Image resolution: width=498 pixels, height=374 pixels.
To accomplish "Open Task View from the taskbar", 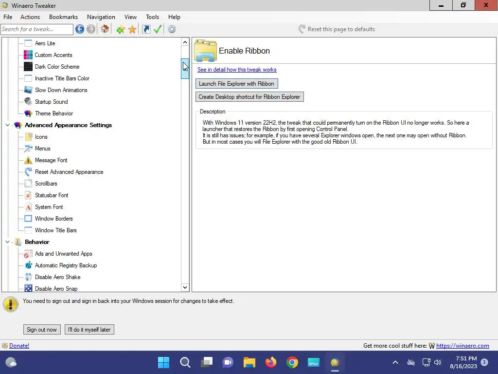I will pos(207,362).
